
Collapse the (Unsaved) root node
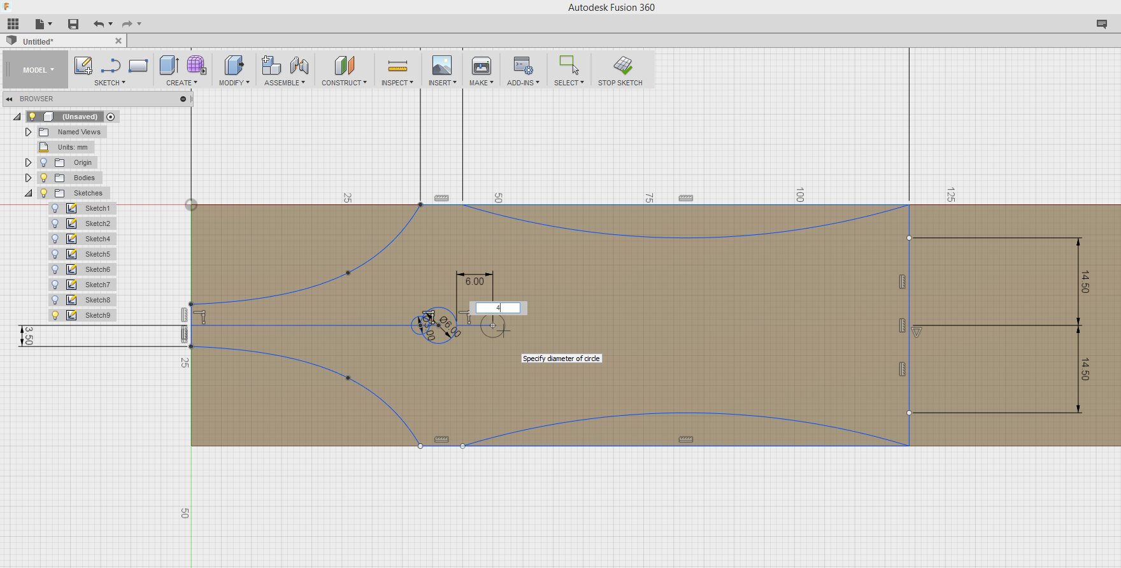[17, 117]
